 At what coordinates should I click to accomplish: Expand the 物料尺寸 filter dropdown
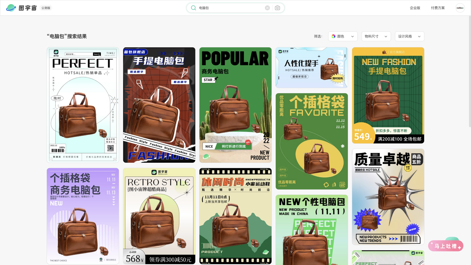(376, 36)
